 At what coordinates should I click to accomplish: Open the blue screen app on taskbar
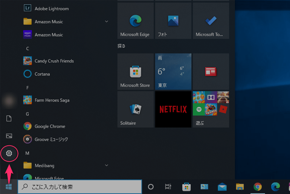204,187
